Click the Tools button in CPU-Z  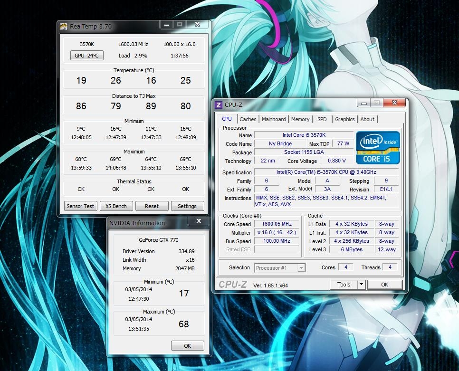[344, 285]
